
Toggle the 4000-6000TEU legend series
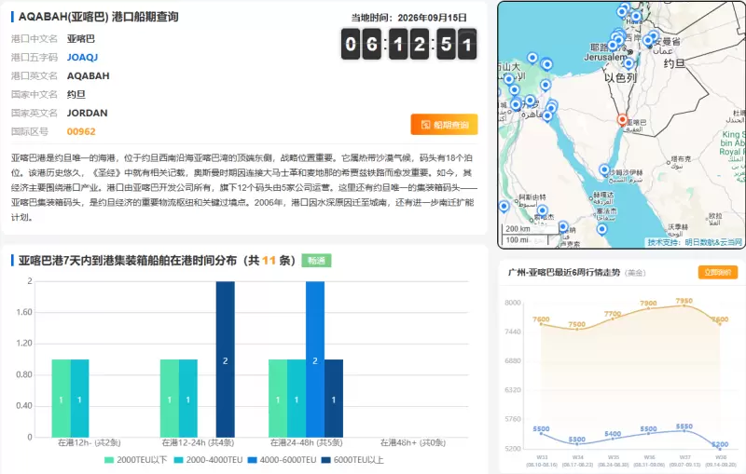[283, 460]
